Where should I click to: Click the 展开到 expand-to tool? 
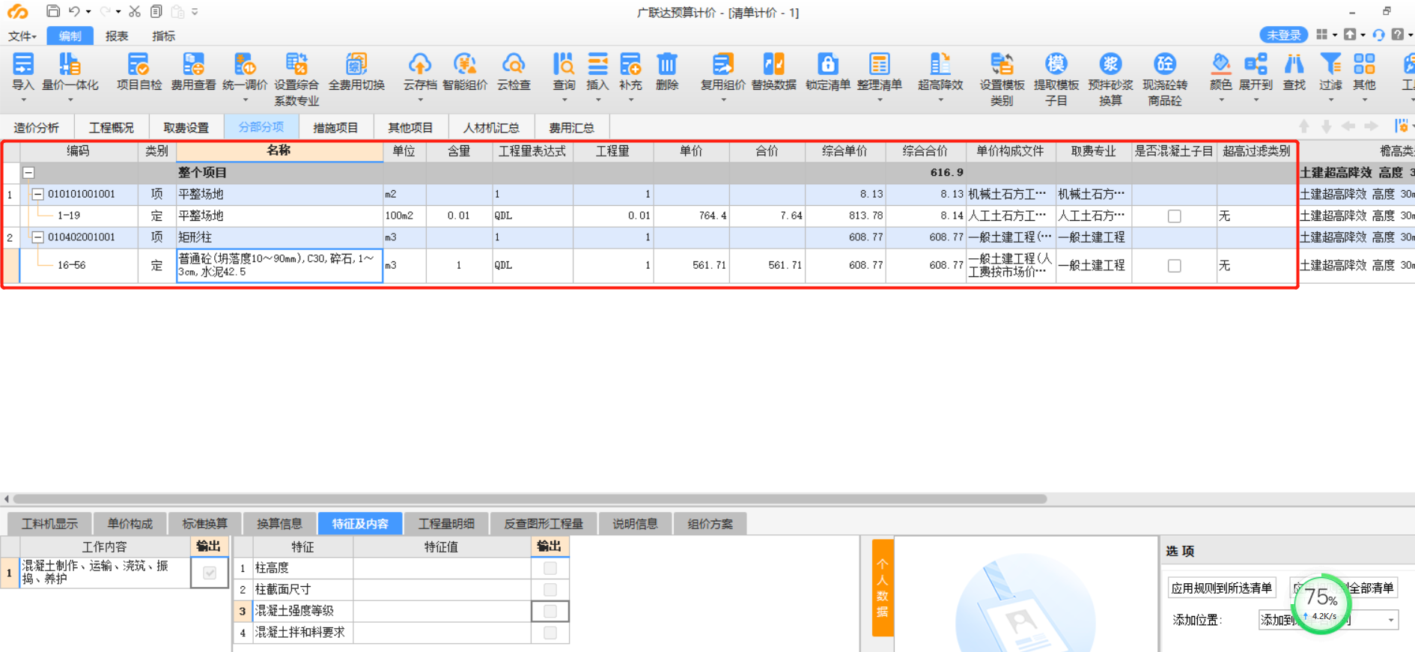click(1256, 73)
